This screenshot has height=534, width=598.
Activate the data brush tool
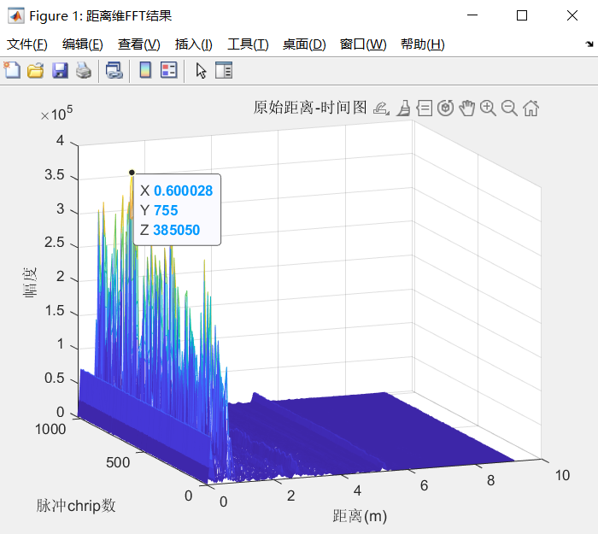point(403,109)
